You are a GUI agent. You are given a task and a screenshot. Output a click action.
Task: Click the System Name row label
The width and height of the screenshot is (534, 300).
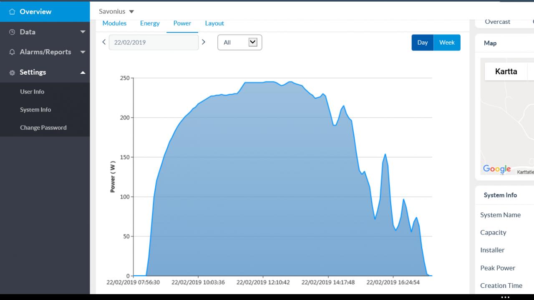[500, 215]
